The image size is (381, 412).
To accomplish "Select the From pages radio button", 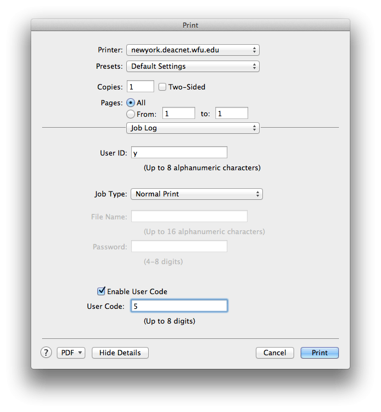I will 131,114.
